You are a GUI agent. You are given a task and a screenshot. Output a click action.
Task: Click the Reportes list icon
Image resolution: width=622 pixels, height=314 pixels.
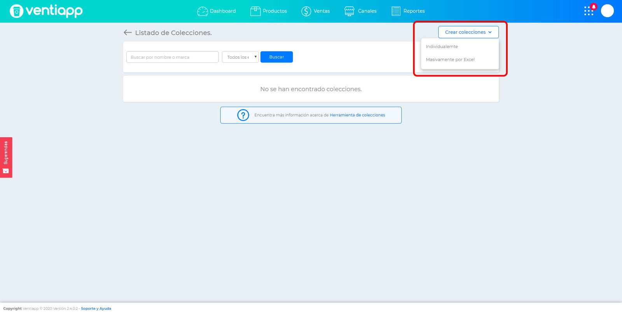pyautogui.click(x=396, y=11)
